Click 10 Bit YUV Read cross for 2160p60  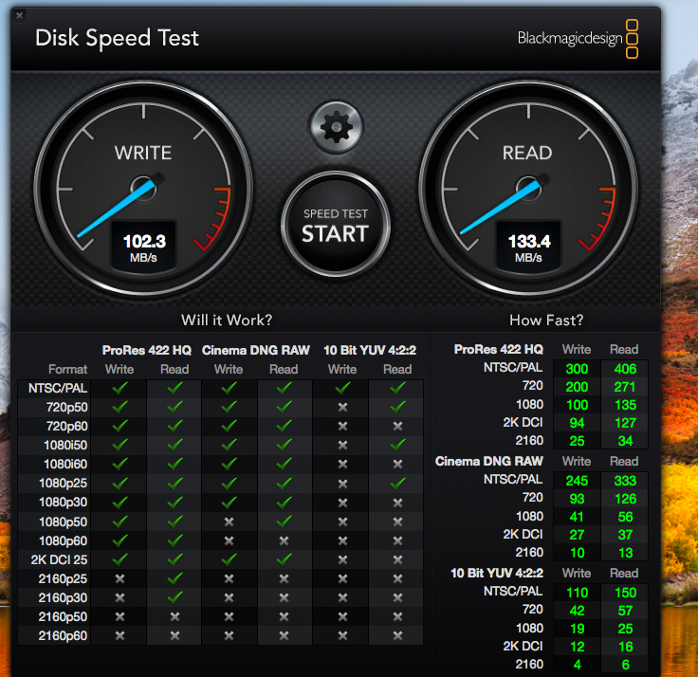[x=397, y=635]
